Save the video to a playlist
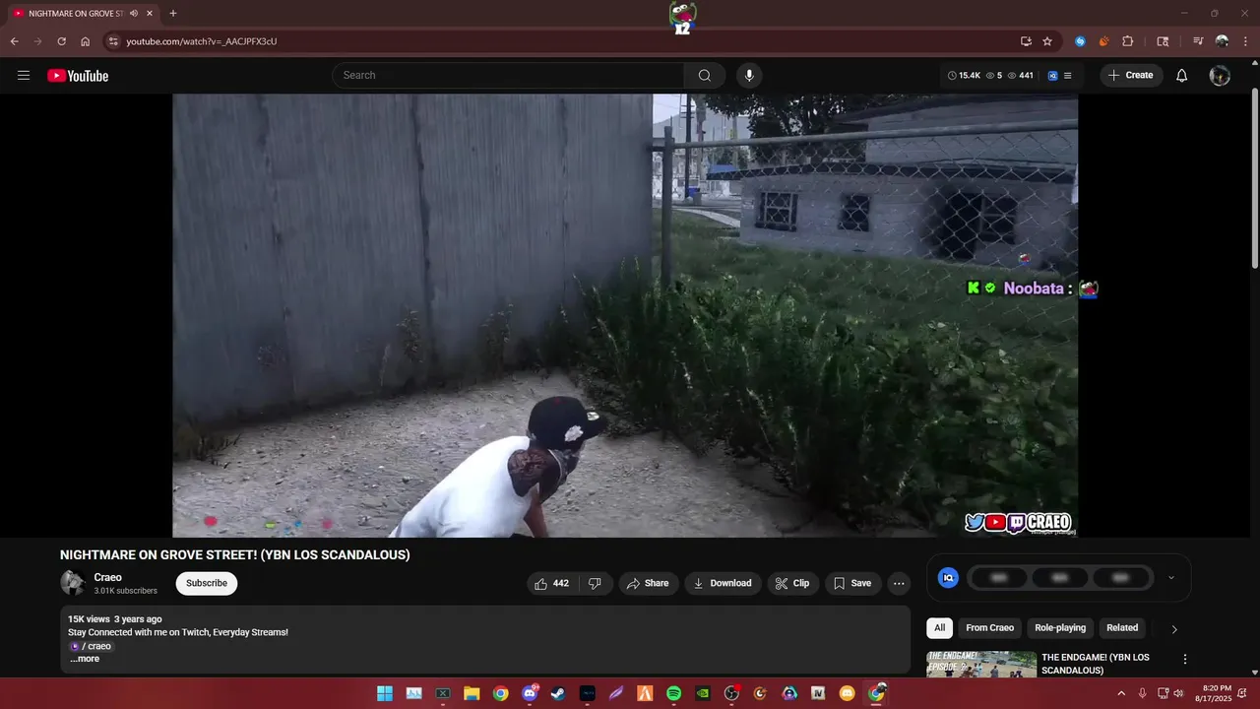This screenshot has height=709, width=1260. tap(852, 583)
